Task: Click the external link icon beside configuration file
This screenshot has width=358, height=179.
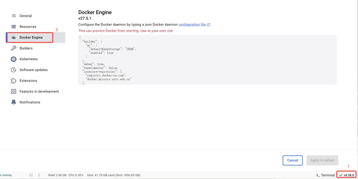Action: point(208,25)
